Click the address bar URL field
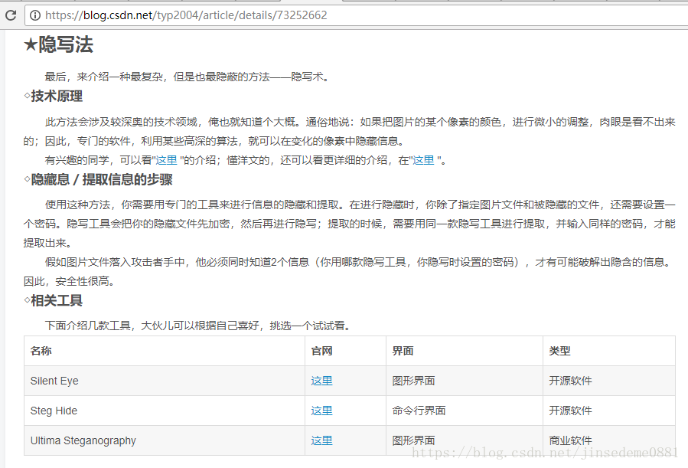This screenshot has width=688, height=468. click(357, 15)
